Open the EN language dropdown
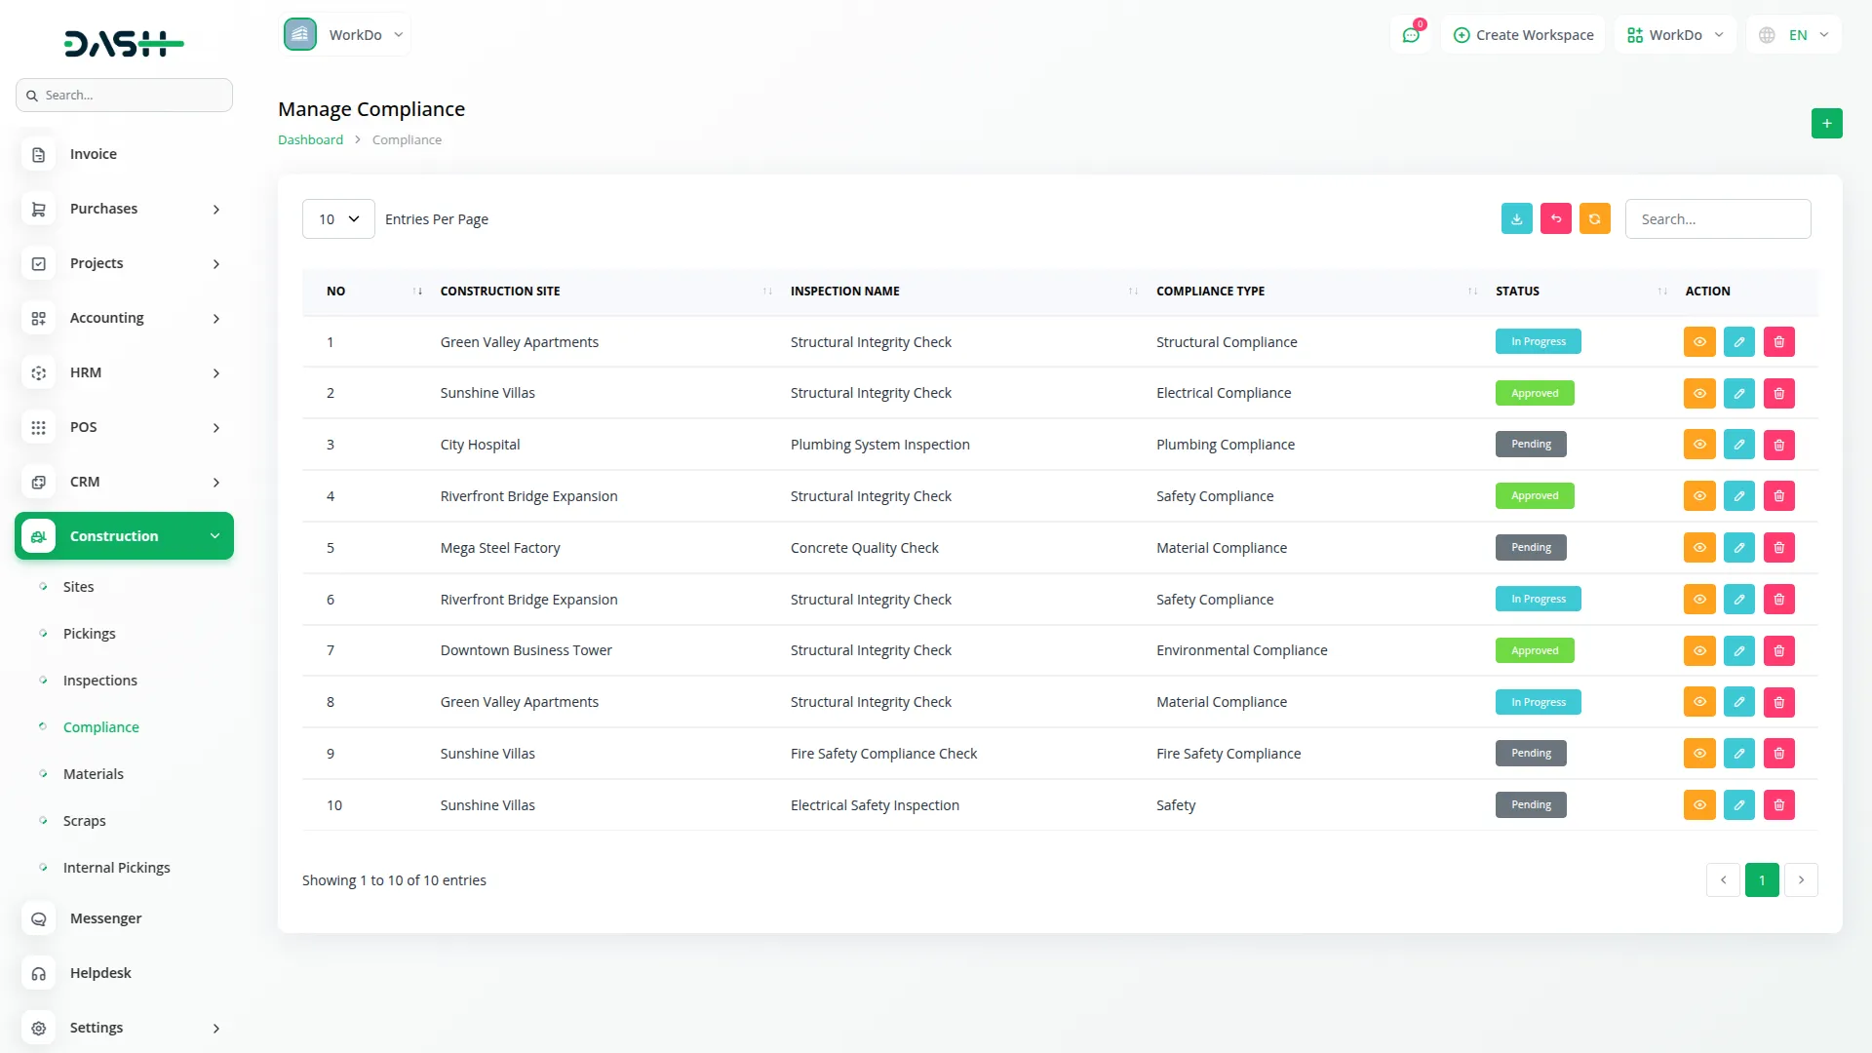This screenshot has width=1872, height=1053. coord(1795,35)
